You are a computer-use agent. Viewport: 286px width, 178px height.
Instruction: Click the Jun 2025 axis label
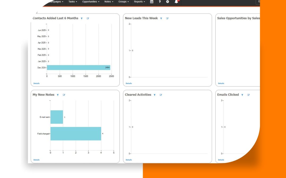point(42,30)
